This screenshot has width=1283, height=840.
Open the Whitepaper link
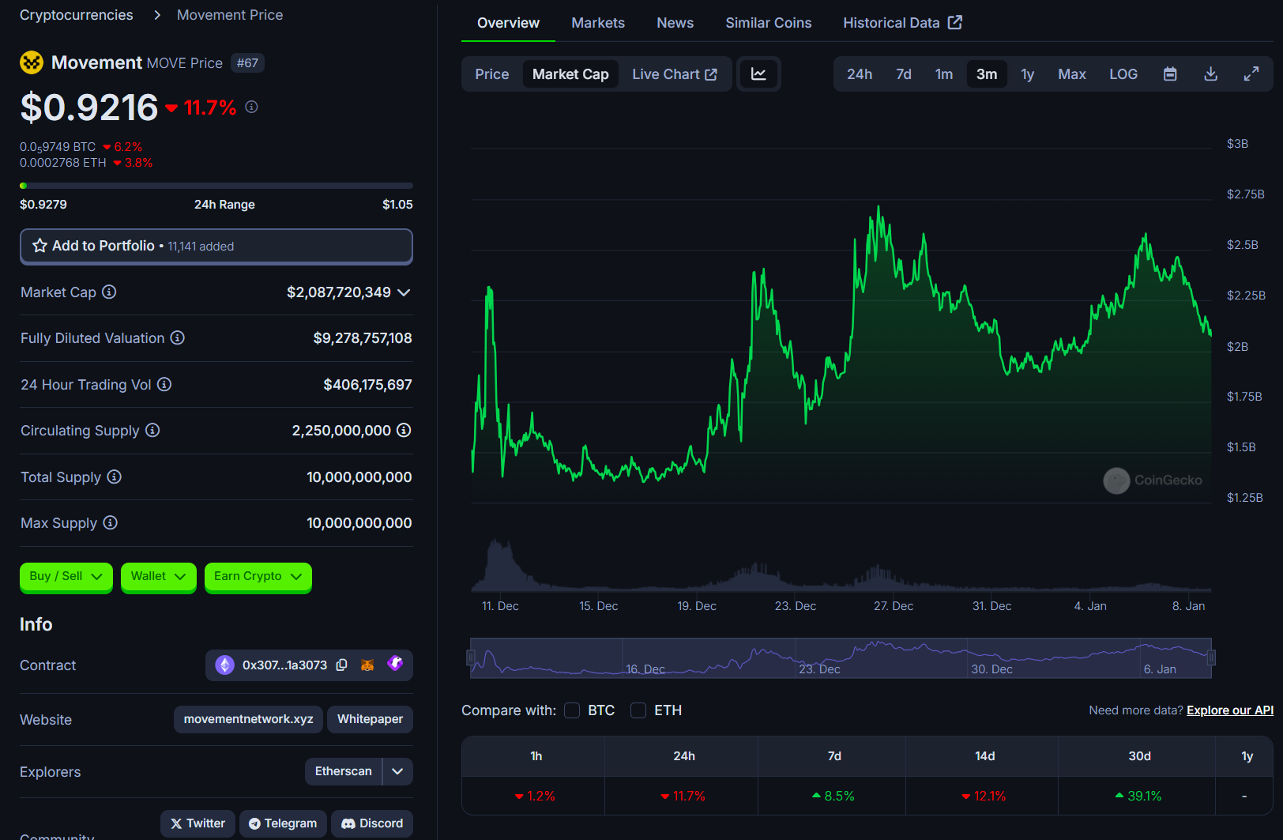click(x=370, y=719)
